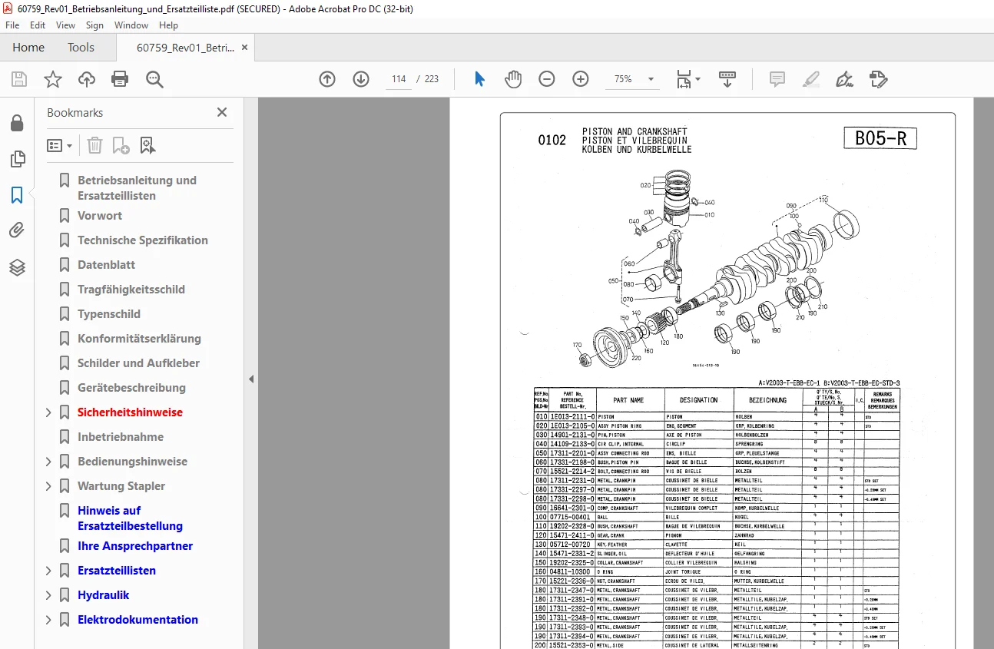Viewport: 994px width, 649px height.
Task: Click the scrolling mode toolbar icon
Action: pyautogui.click(x=727, y=79)
